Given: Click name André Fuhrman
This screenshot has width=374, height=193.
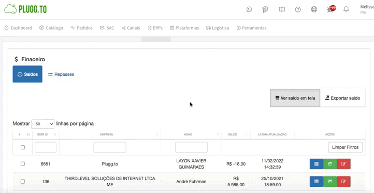Looking at the screenshot, I should [x=191, y=182].
